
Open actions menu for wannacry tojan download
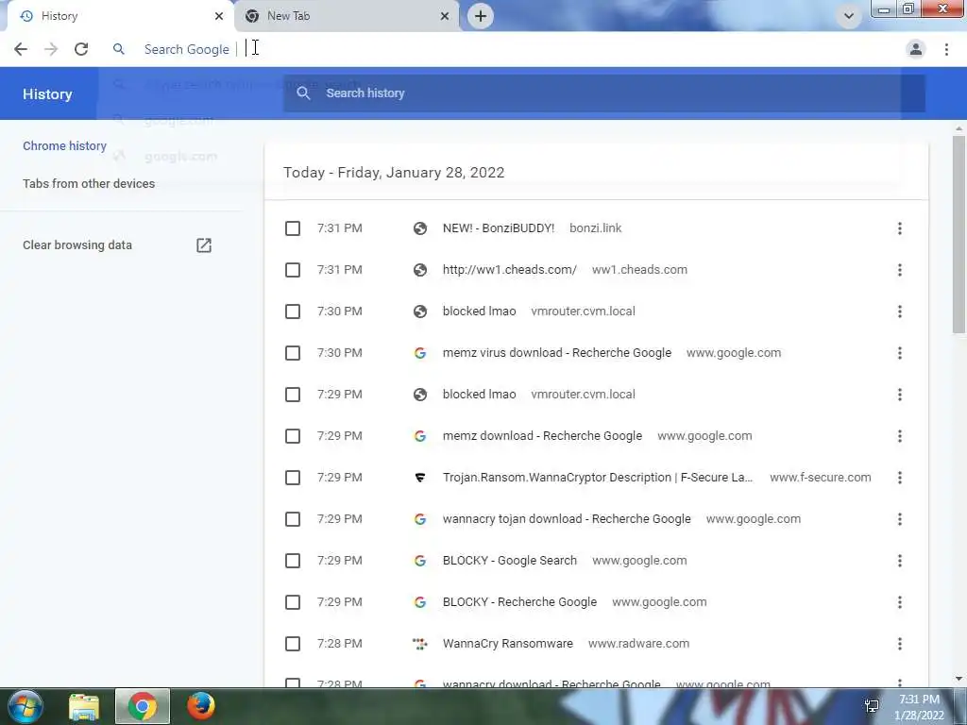point(900,519)
